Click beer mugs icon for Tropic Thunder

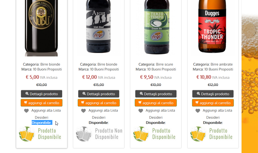198,134
